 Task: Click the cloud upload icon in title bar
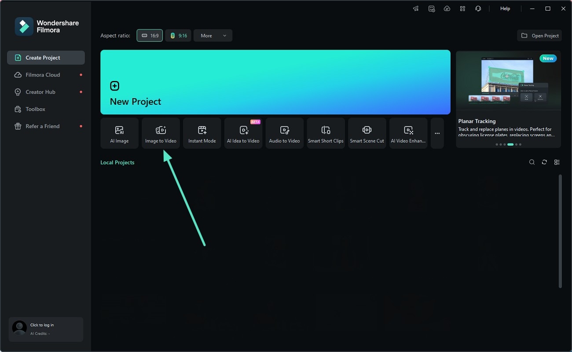coord(447,8)
